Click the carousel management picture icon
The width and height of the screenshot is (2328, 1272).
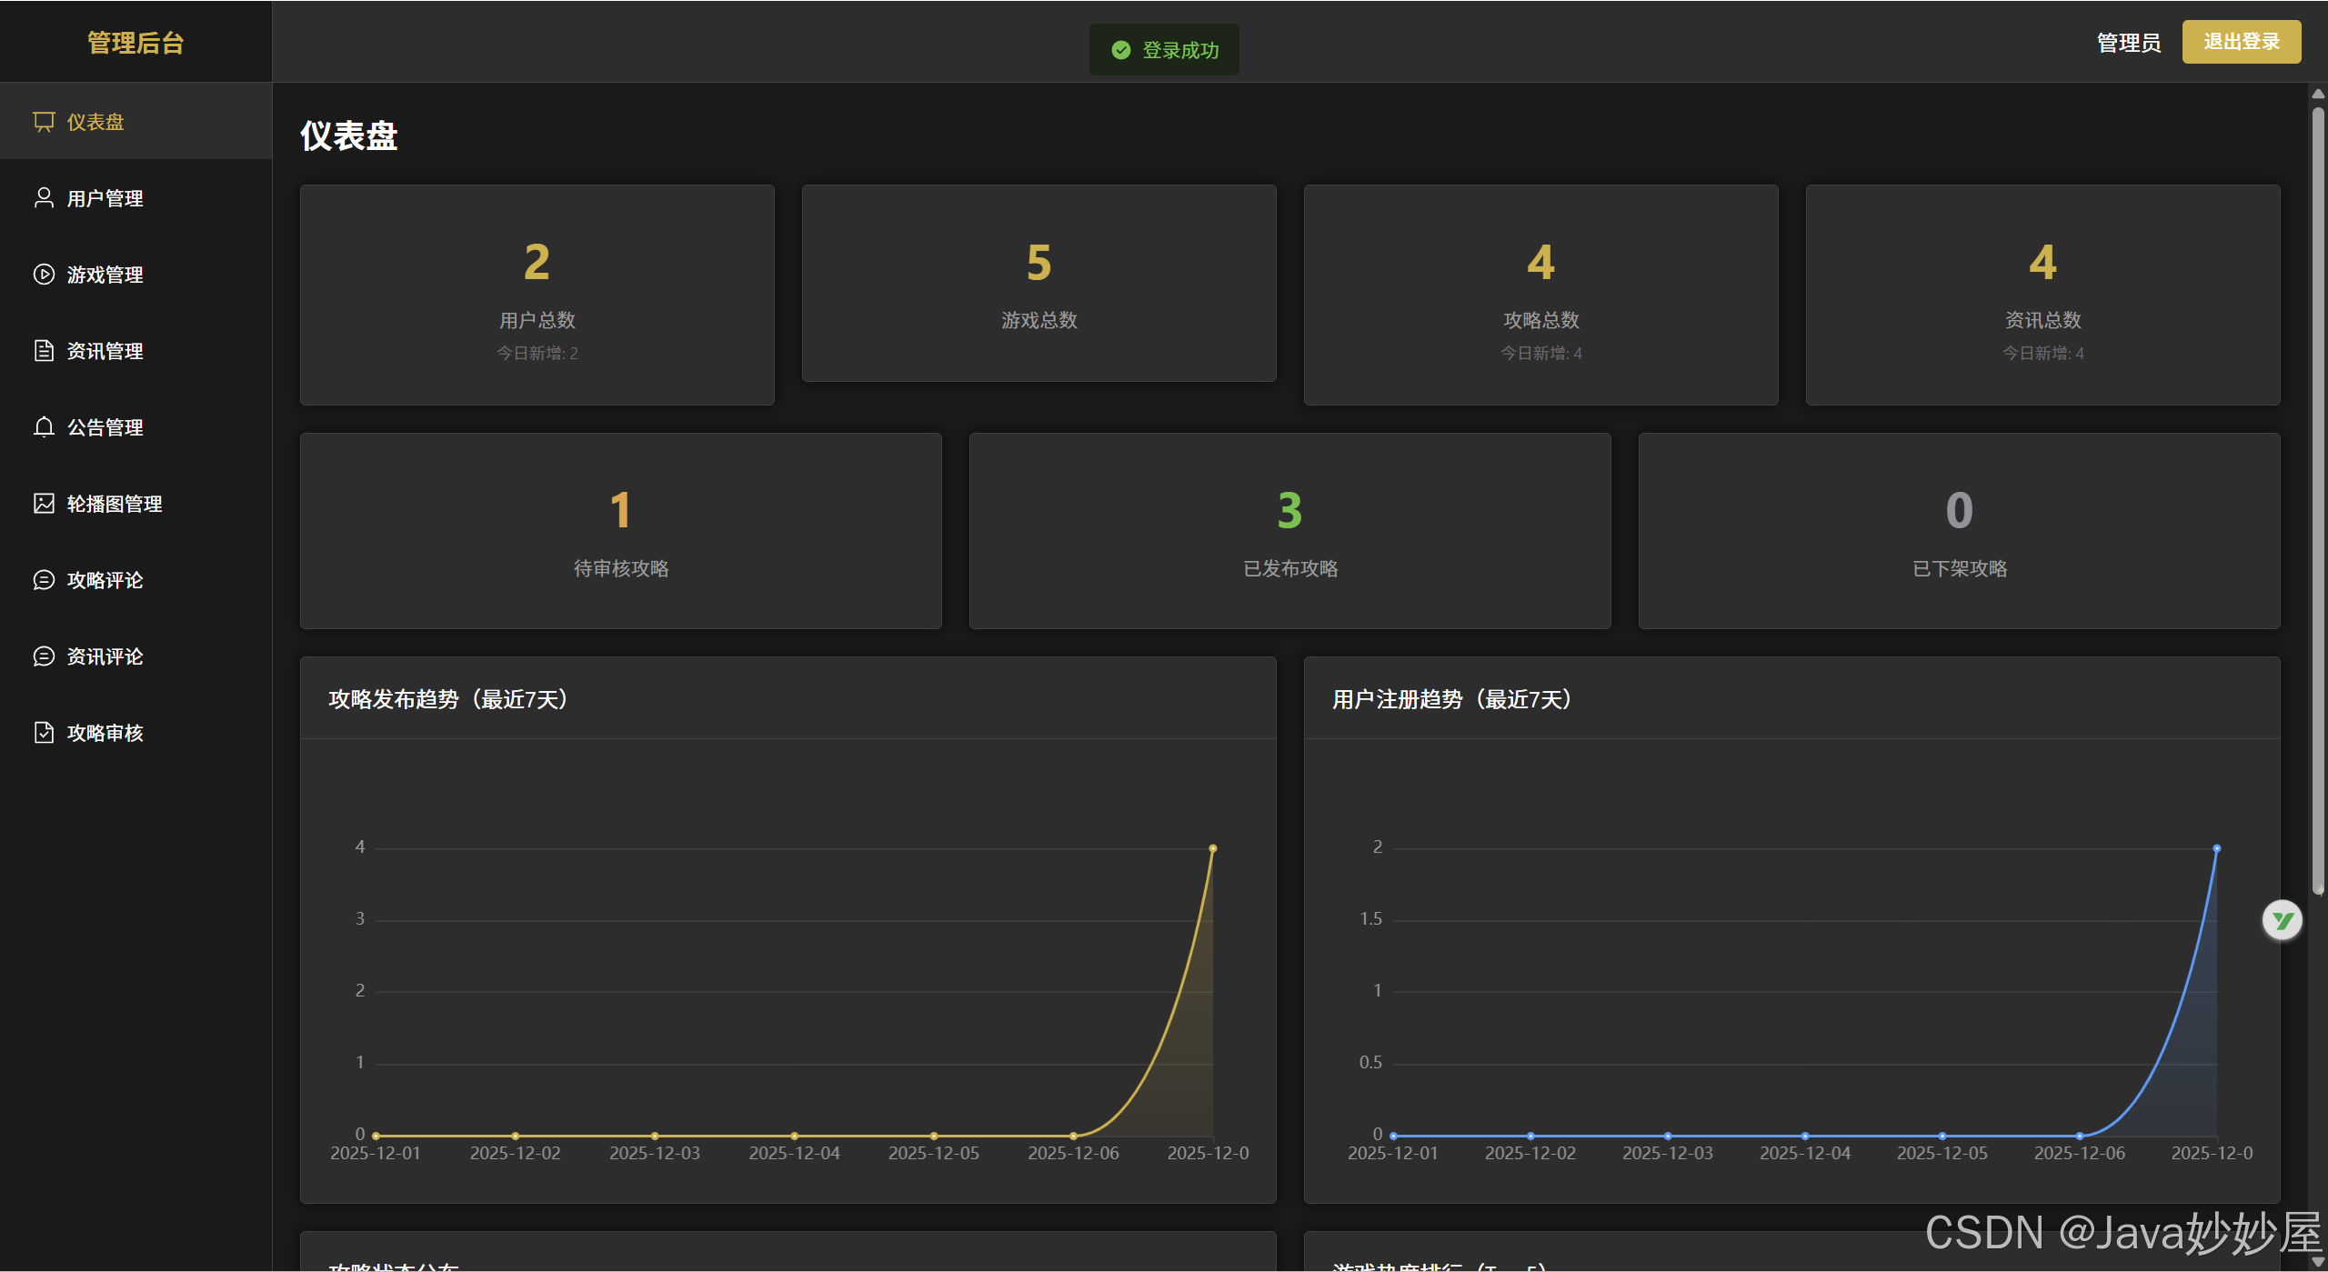[x=44, y=504]
